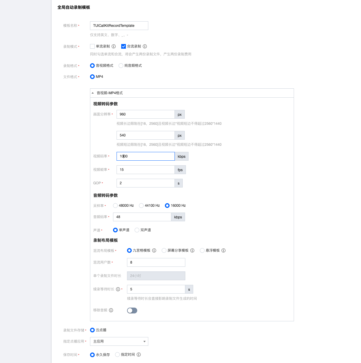Image resolution: width=361 pixels, height=363 pixels.
Task: Click info icon beside 指定时间
Action: click(139, 355)
